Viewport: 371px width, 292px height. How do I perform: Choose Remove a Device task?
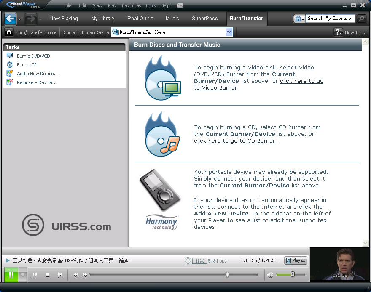tap(37, 82)
